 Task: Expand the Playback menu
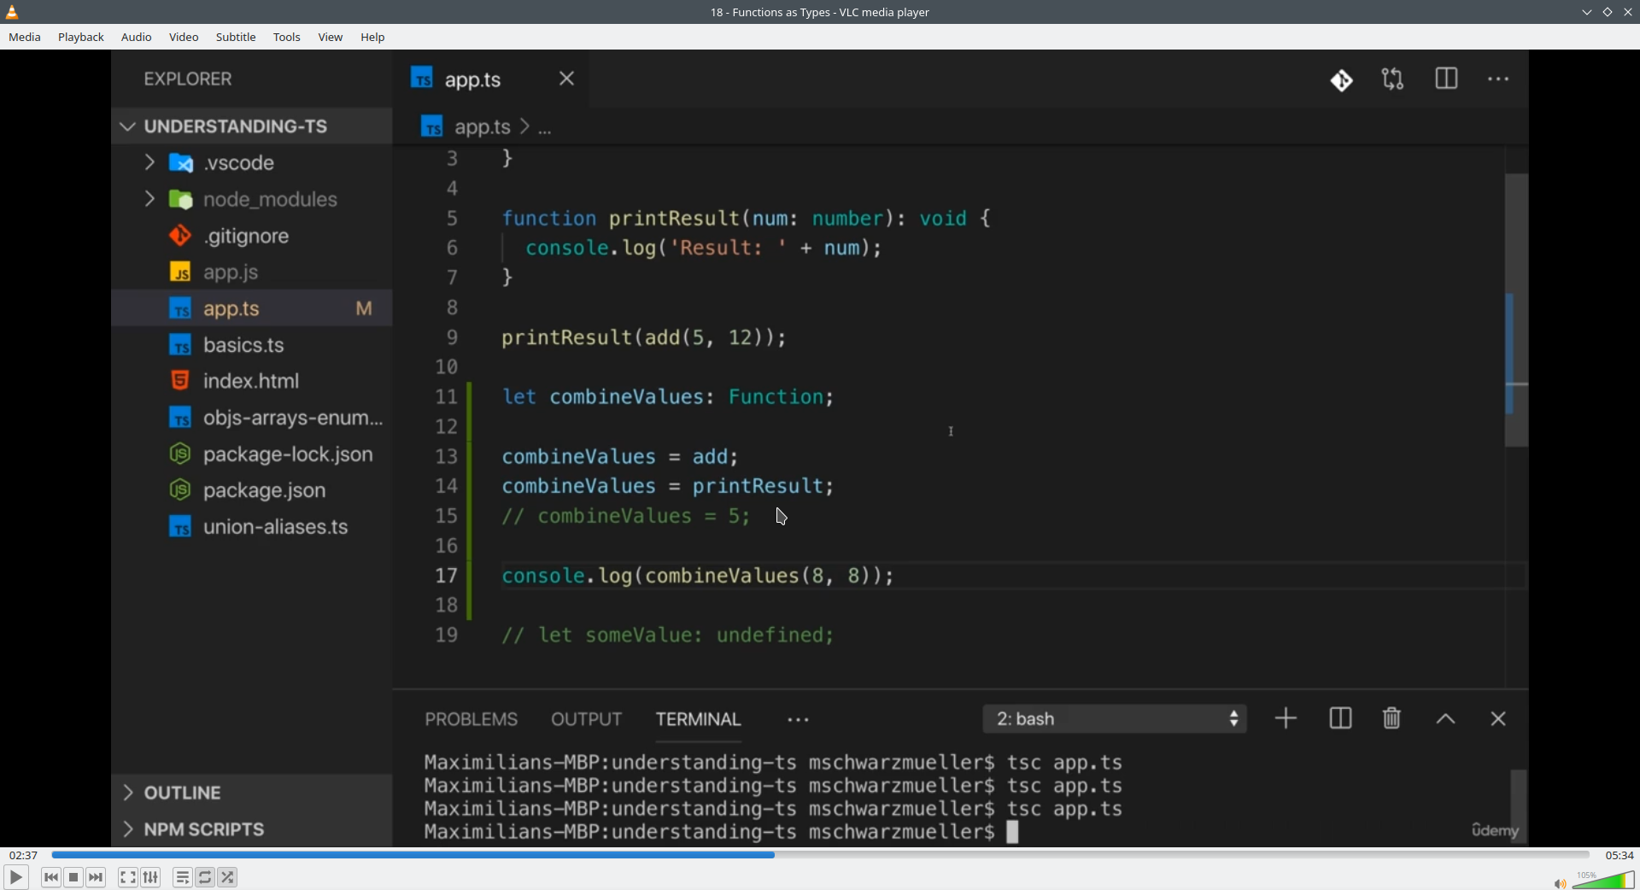tap(81, 38)
